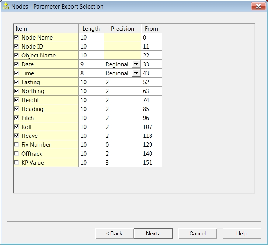268x245 pixels.
Task: Click the Precision column header
Action: pyautogui.click(x=122, y=29)
